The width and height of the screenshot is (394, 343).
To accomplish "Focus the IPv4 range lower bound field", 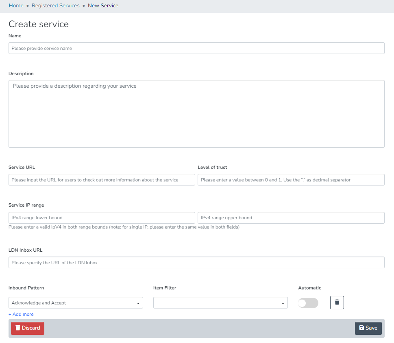I will (102, 218).
